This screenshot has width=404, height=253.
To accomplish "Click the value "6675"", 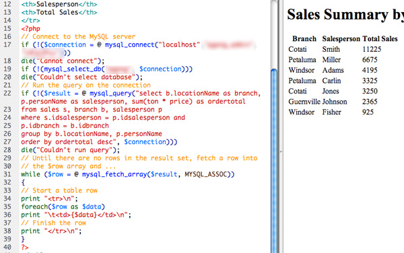I will (x=370, y=60).
